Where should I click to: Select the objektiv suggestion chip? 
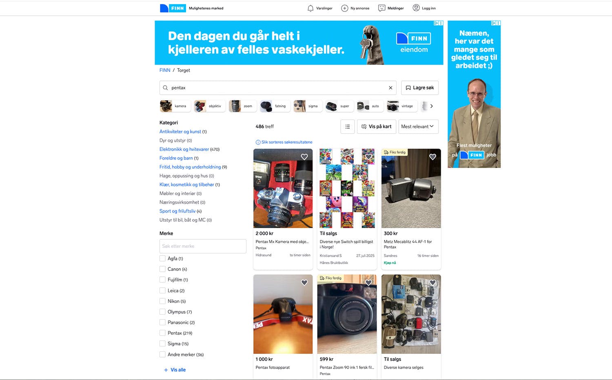click(x=209, y=106)
